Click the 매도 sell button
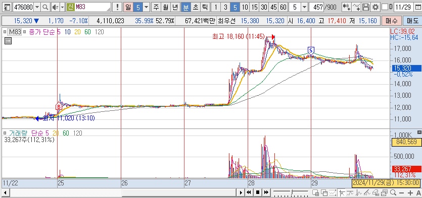 coord(411,21)
